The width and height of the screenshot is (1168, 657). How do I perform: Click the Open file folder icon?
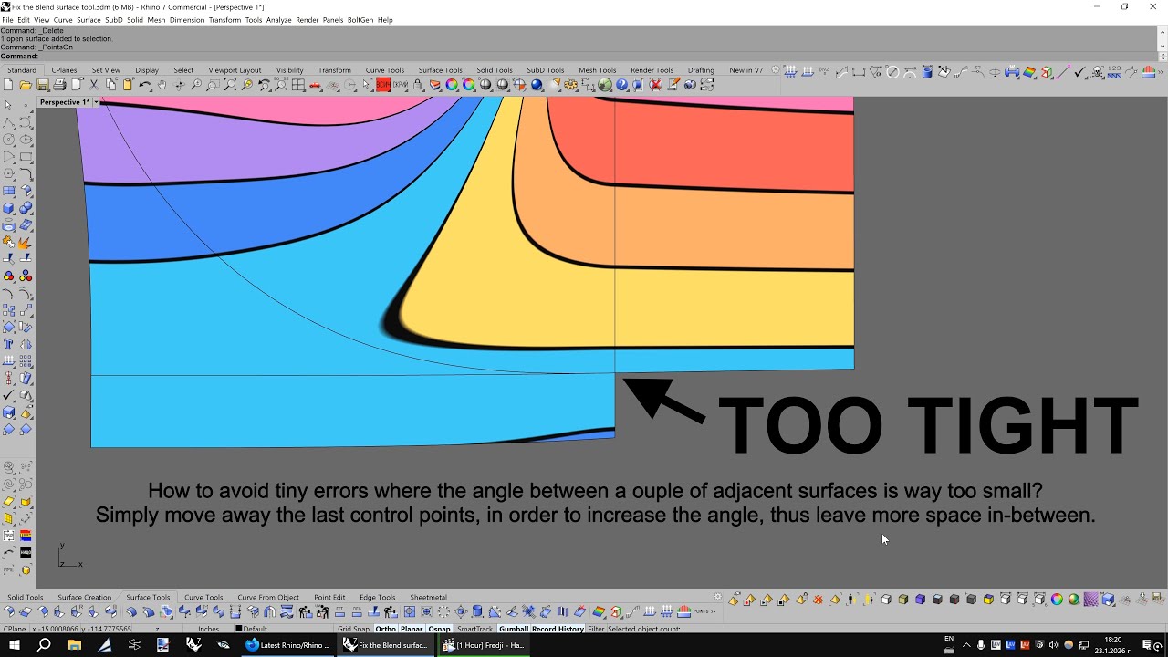point(25,85)
